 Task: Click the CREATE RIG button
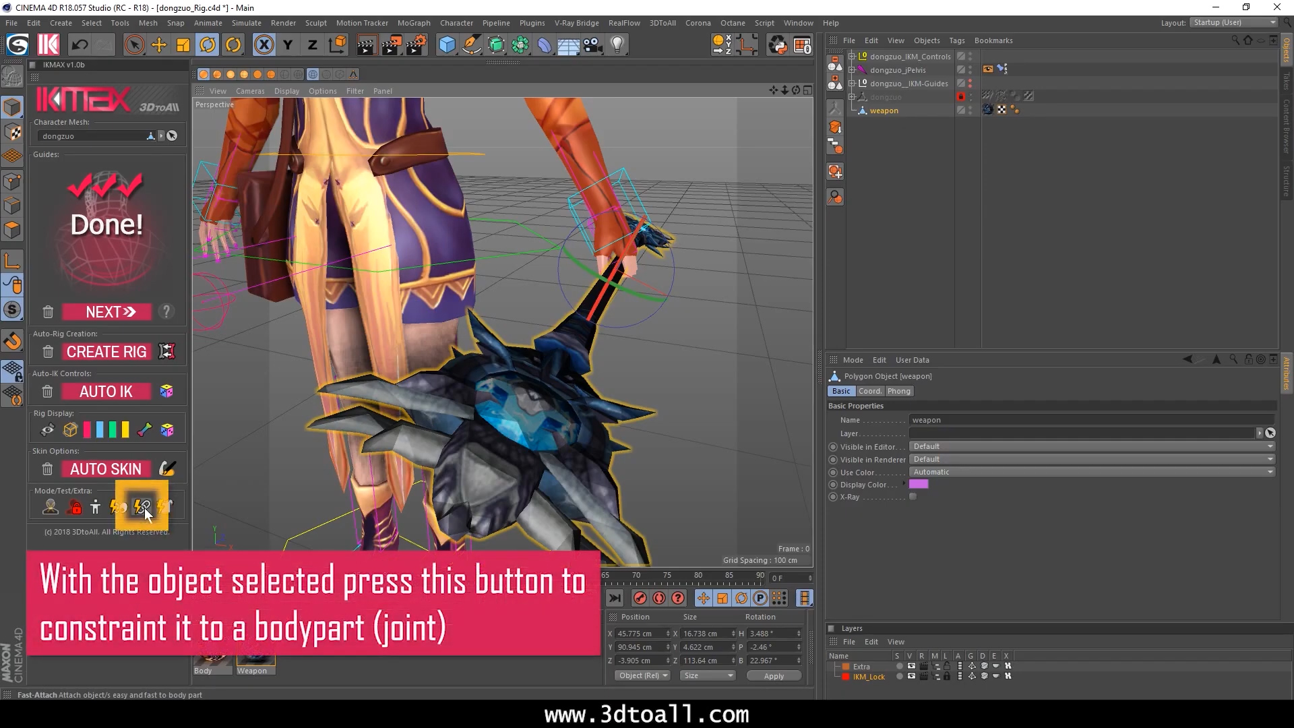point(106,351)
